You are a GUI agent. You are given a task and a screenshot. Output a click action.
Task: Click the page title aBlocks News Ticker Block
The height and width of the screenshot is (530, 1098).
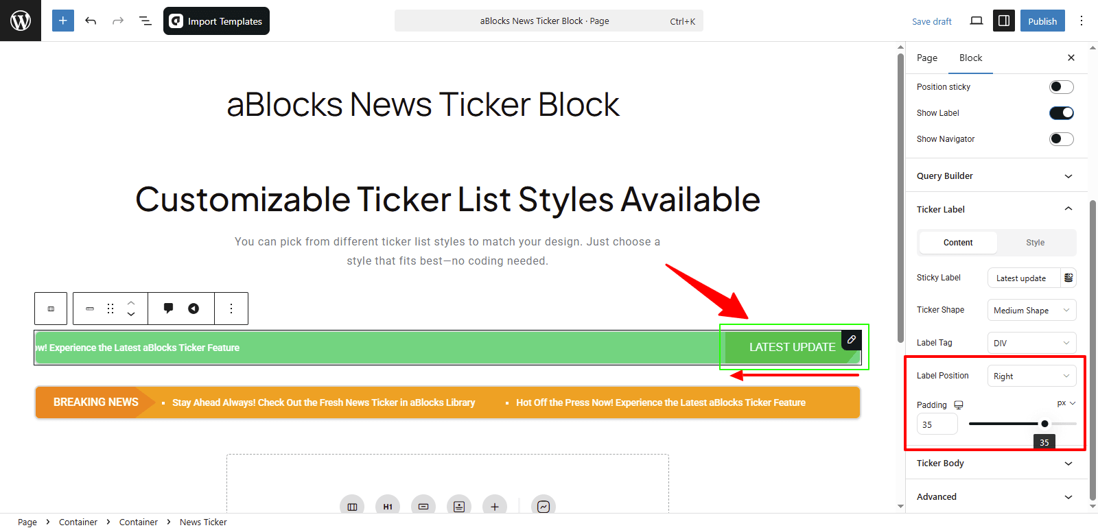click(x=423, y=105)
